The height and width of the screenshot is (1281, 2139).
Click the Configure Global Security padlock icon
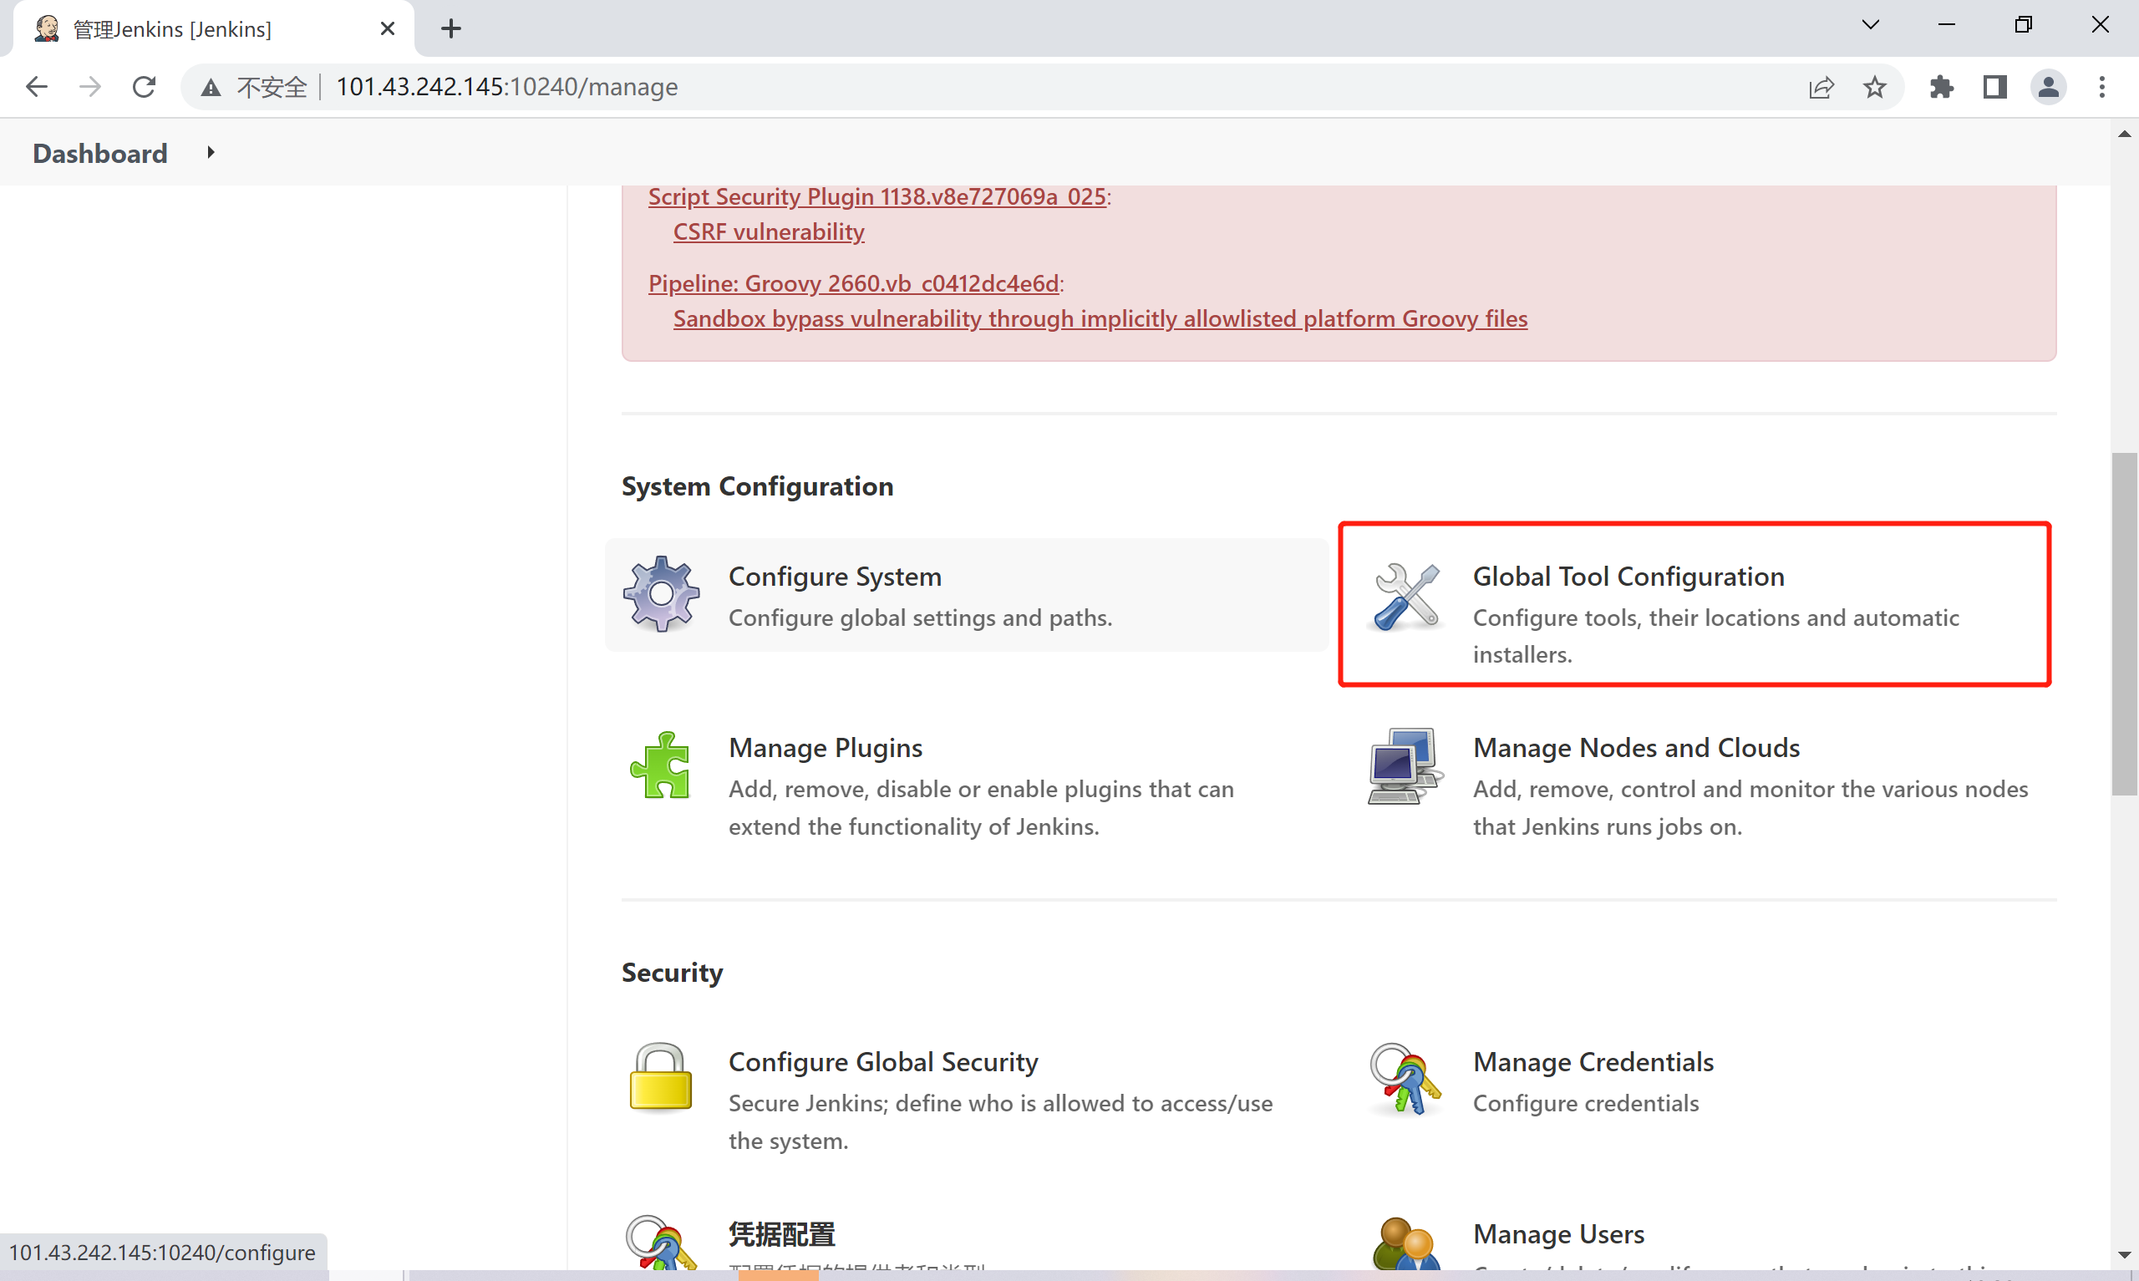(x=660, y=1078)
